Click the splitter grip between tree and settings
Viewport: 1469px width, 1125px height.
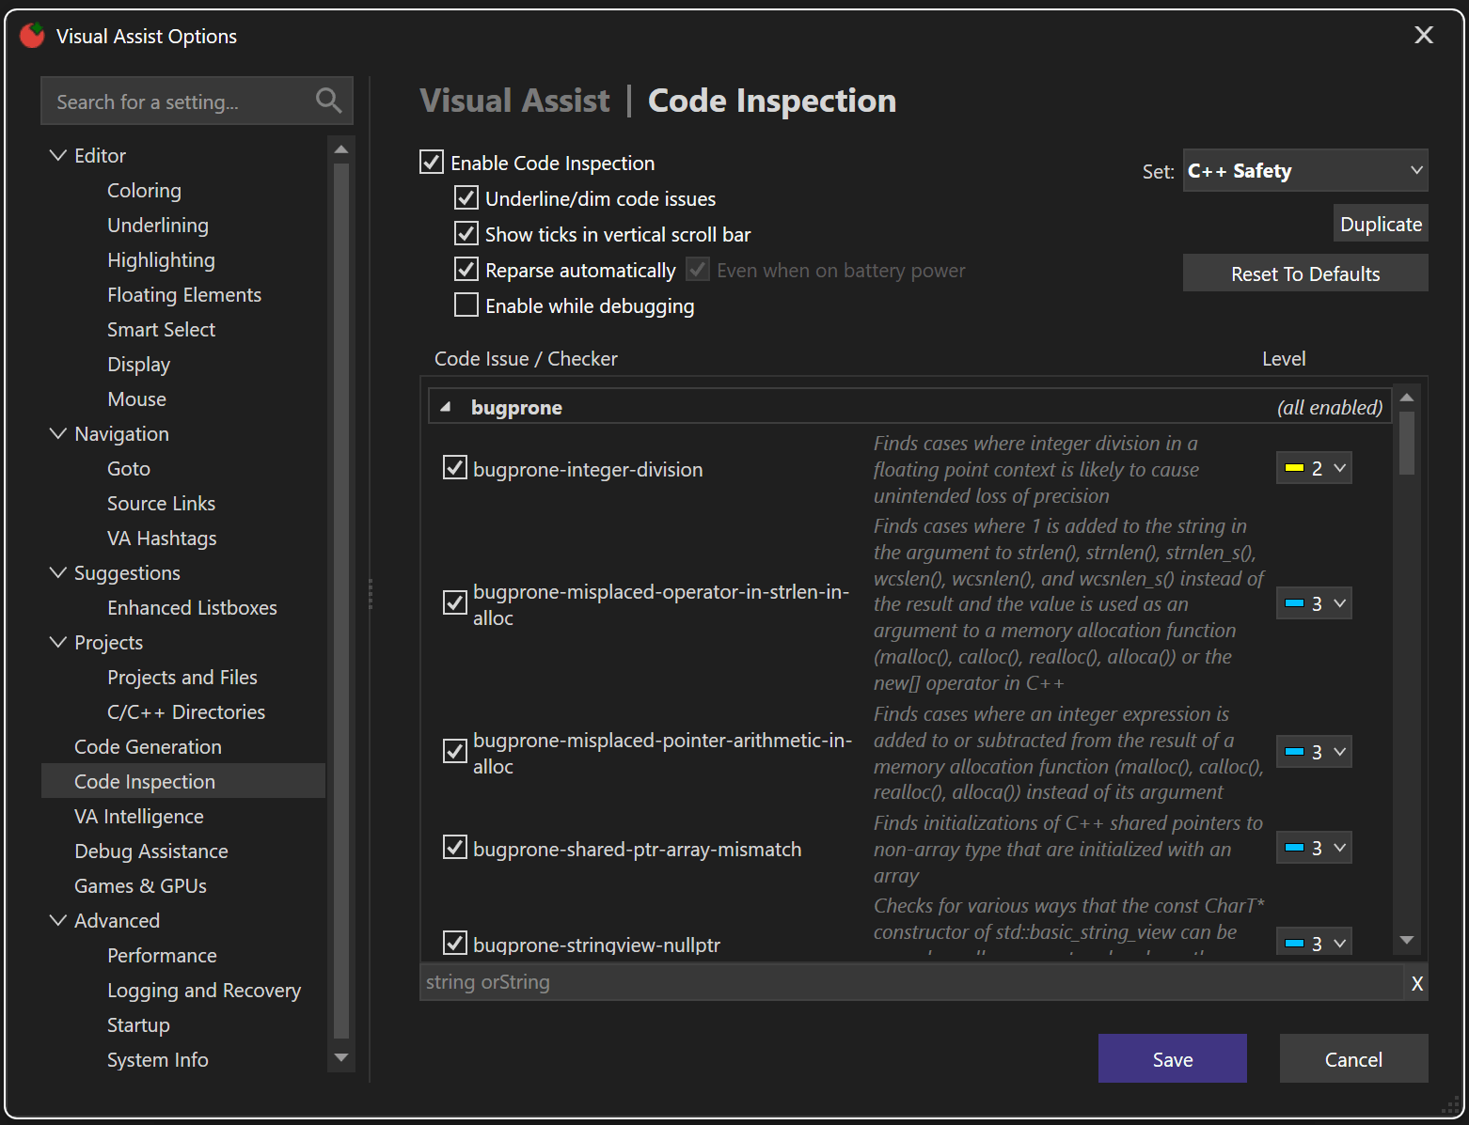tap(371, 594)
